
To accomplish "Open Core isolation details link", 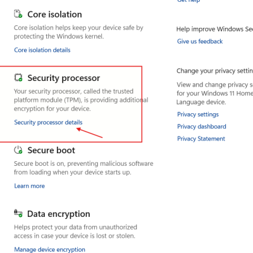I will (x=42, y=50).
